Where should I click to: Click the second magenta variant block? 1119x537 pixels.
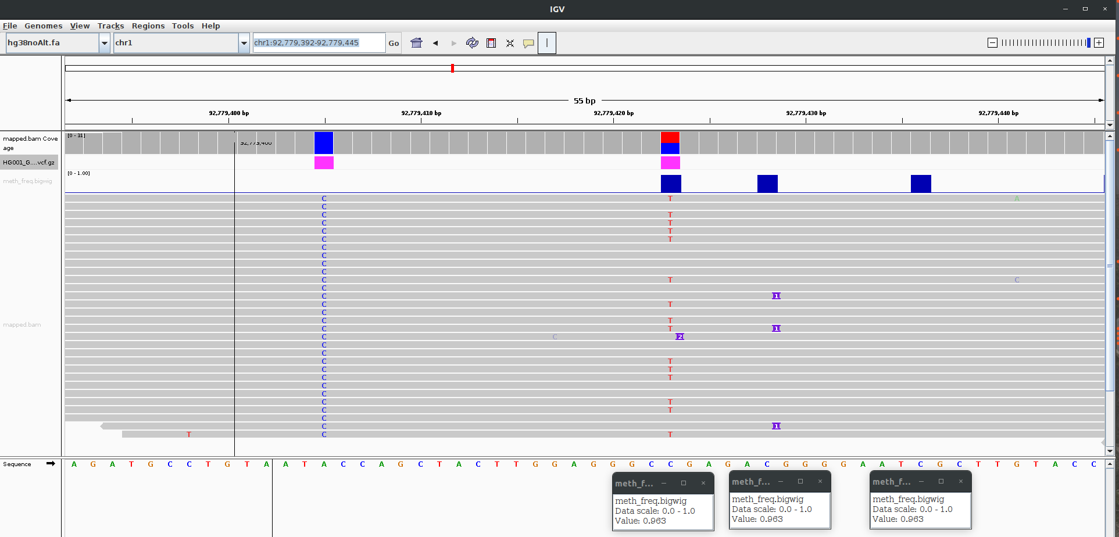tap(670, 163)
